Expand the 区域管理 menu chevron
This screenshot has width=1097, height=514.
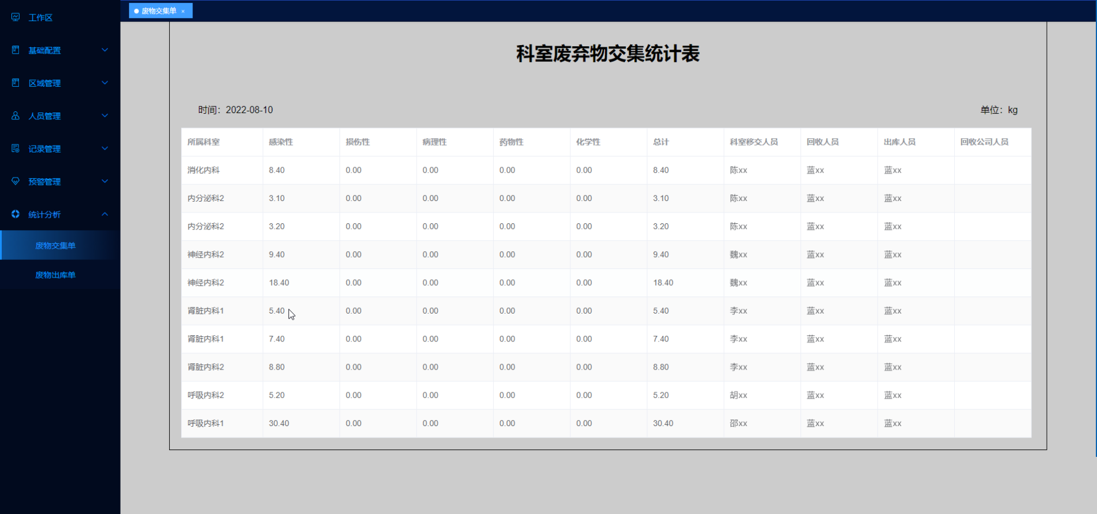coord(105,82)
